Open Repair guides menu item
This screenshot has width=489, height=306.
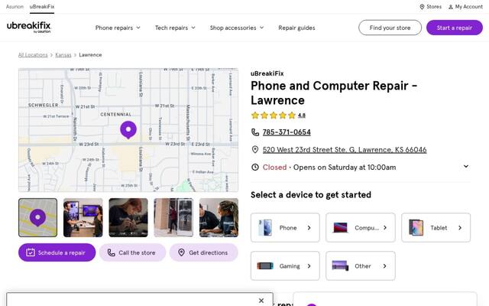pyautogui.click(x=296, y=28)
